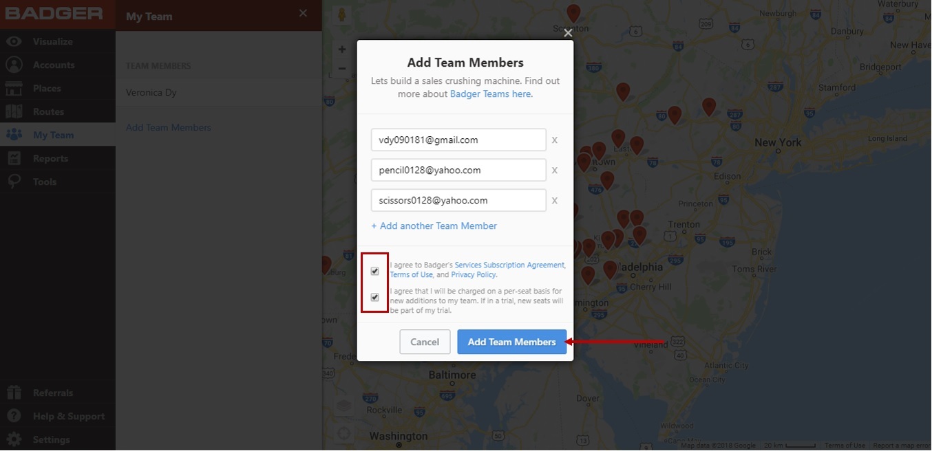The width and height of the screenshot is (932, 451).
Task: Click the Street View pegman icon
Action: tap(341, 16)
